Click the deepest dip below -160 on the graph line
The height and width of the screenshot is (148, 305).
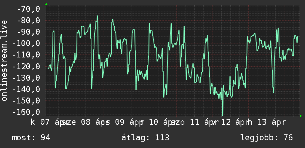click(222, 115)
